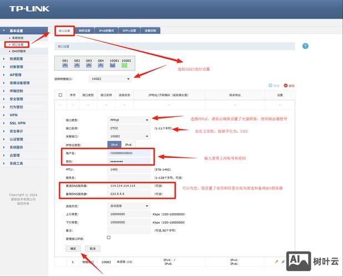Open the 选择物理接口 dropdown showing 10GE2
The image size is (343, 277).
[110, 79]
